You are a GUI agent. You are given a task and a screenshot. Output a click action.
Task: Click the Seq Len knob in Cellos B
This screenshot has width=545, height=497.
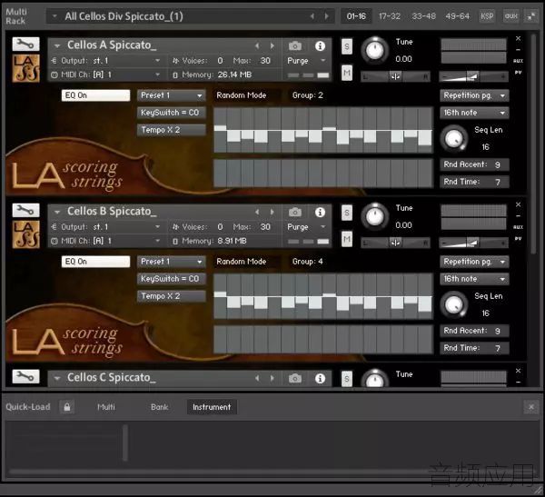453,305
